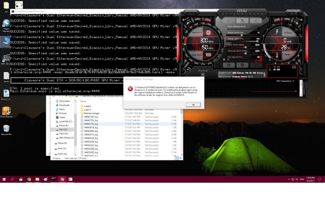Select the Driver Booster desktop icon
325x204 pixels.
6,111
